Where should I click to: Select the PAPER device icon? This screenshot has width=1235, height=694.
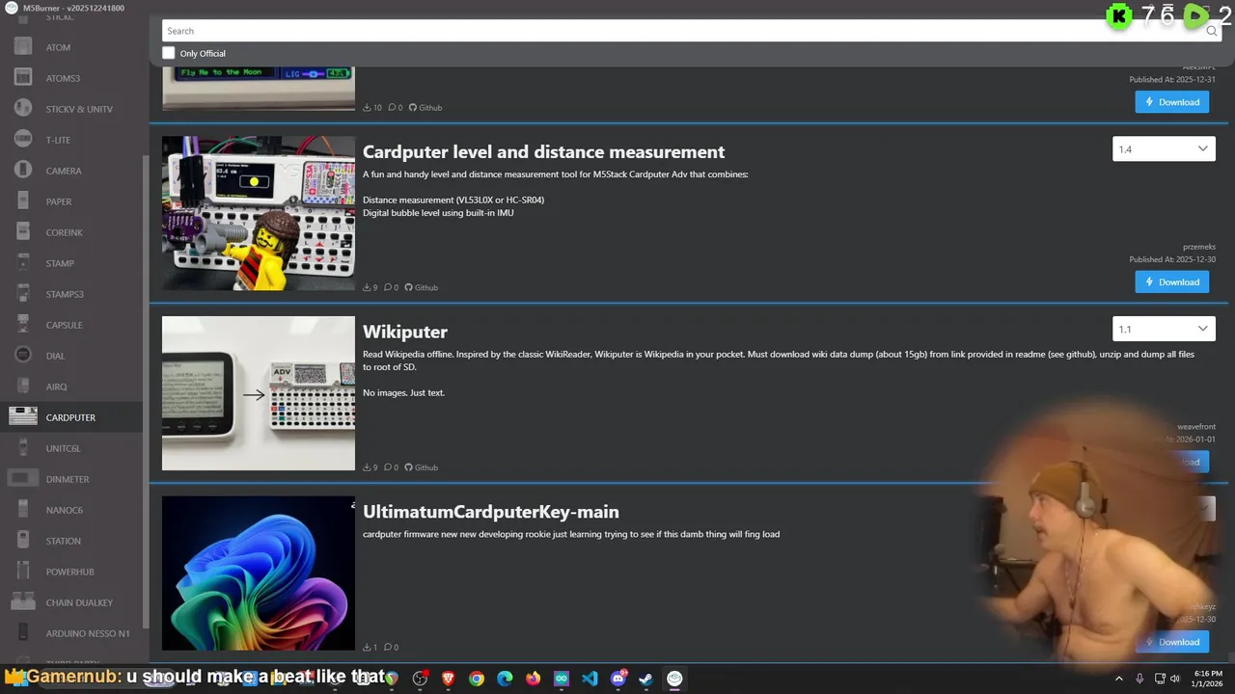(23, 201)
